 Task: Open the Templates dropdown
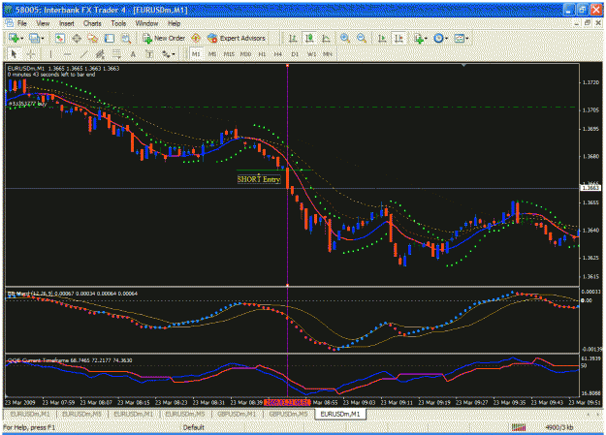(462, 38)
